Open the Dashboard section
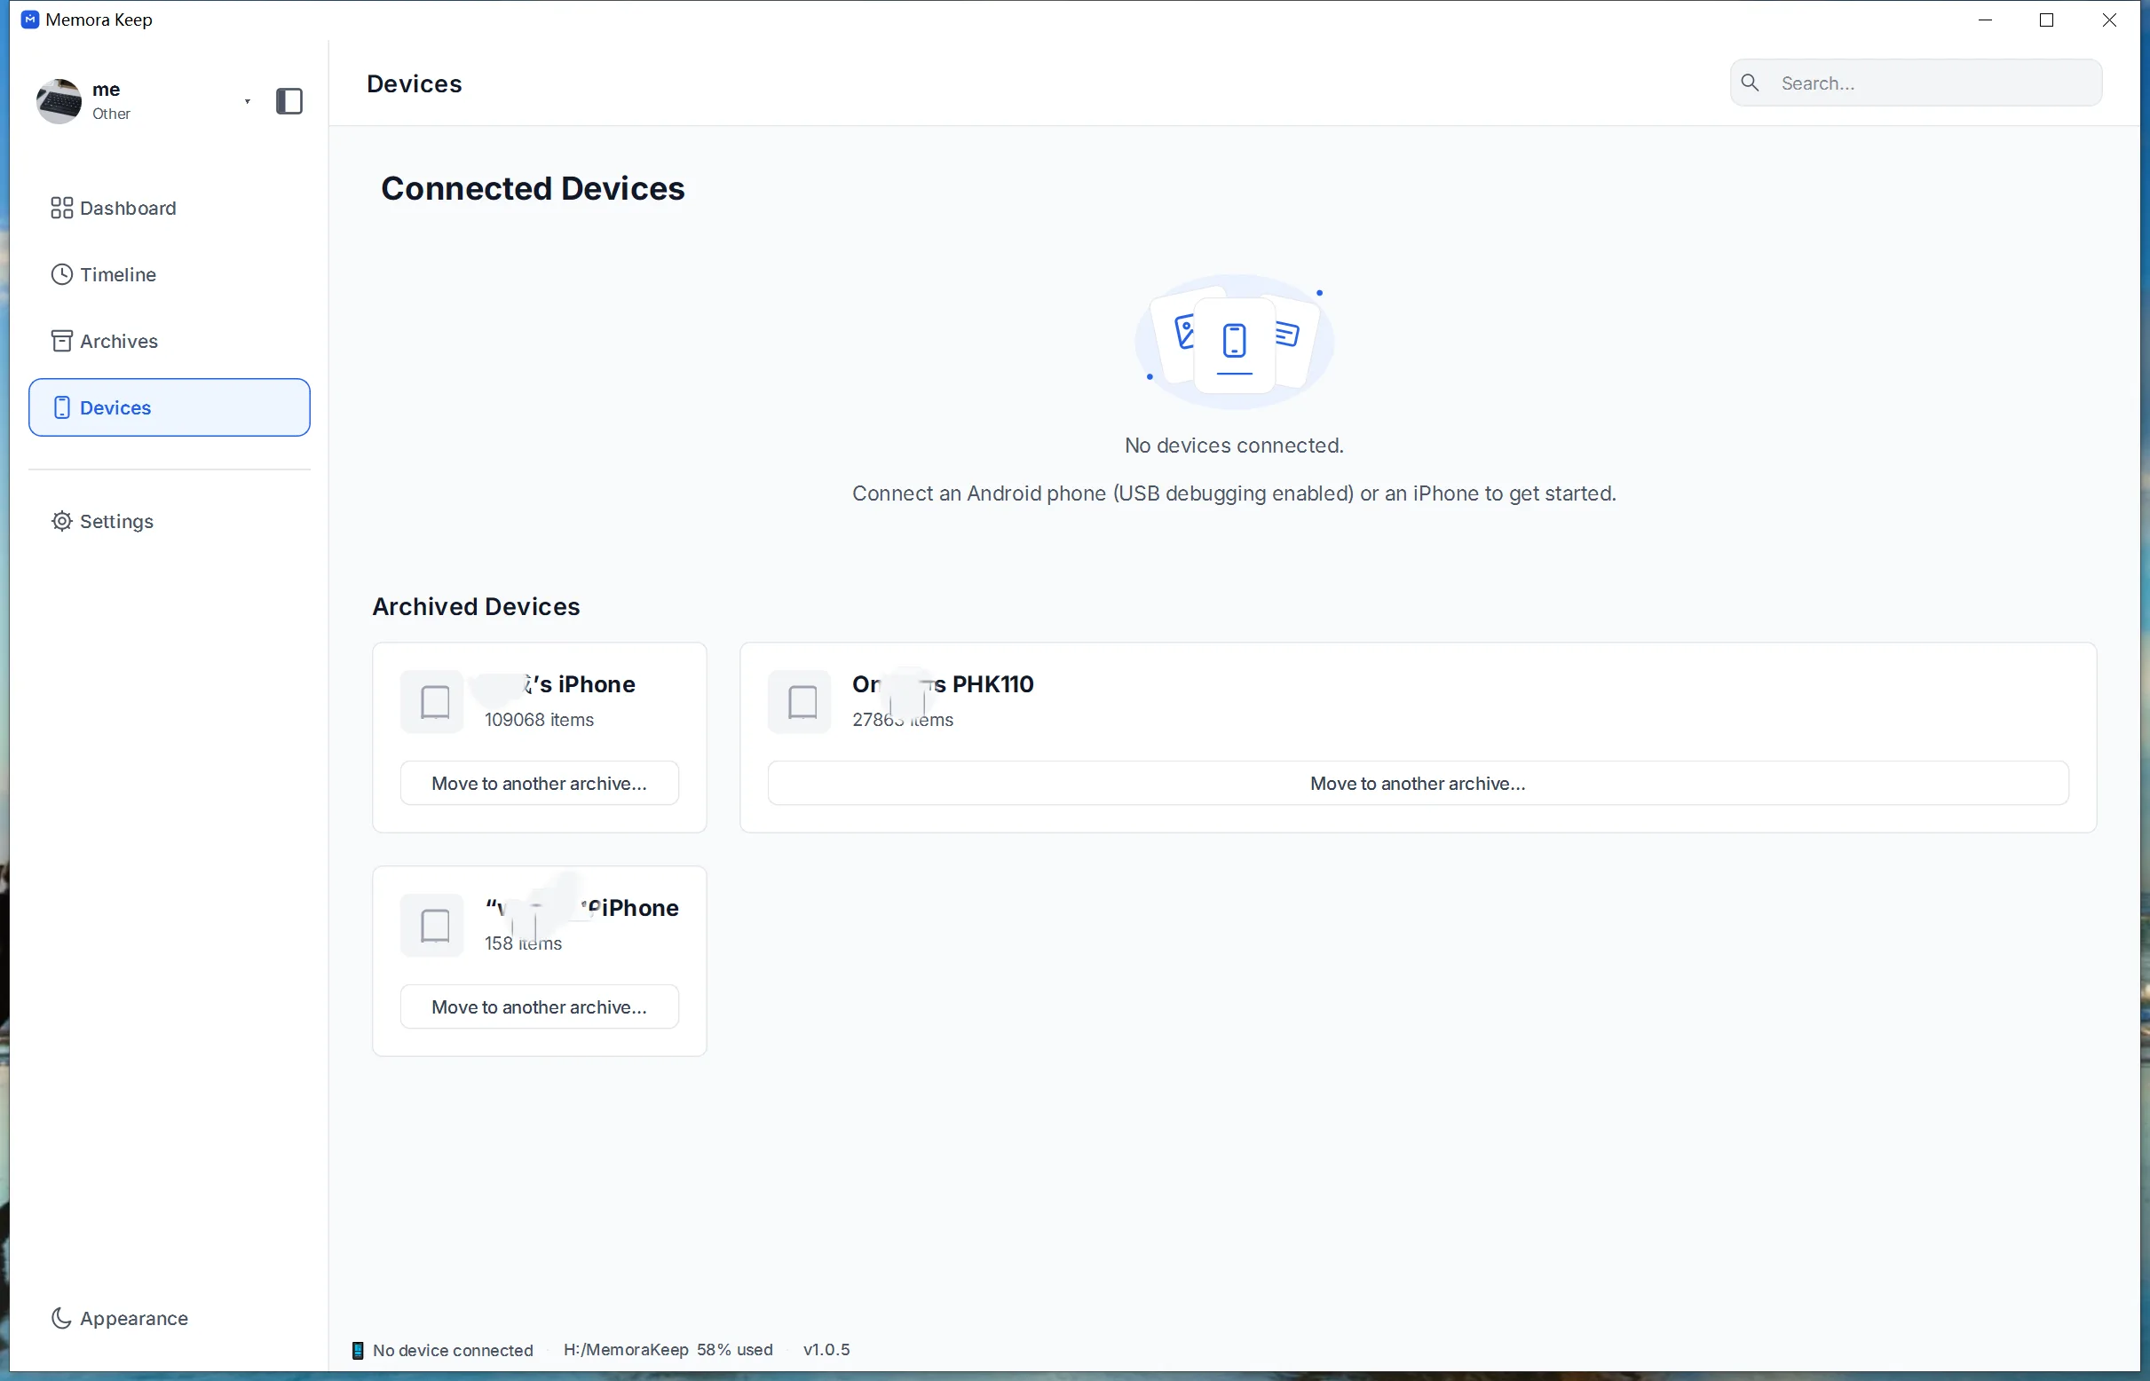Screen dimensions: 2150x1381 169,208
